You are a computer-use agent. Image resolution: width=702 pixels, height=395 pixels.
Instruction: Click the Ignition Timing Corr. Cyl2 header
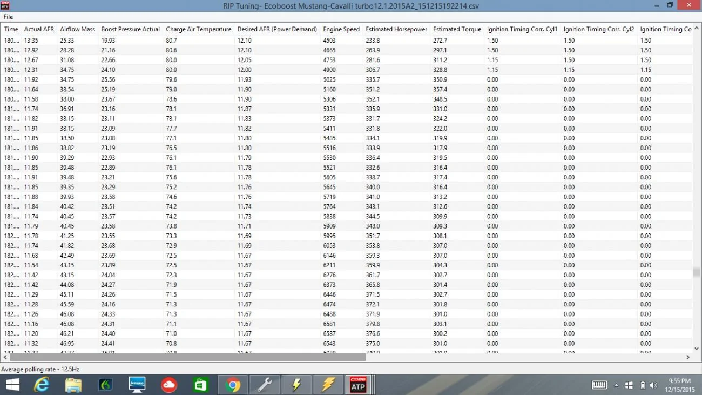point(599,29)
